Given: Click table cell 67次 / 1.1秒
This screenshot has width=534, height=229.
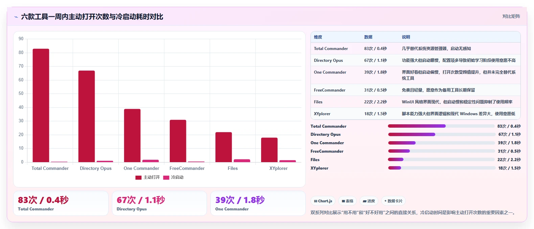Looking at the screenshot, I should (375, 60).
